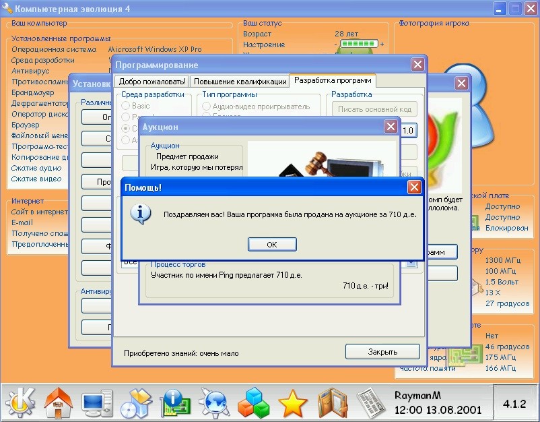Click the software box with CD icon
This screenshot has height=422, width=540.
click(136, 403)
